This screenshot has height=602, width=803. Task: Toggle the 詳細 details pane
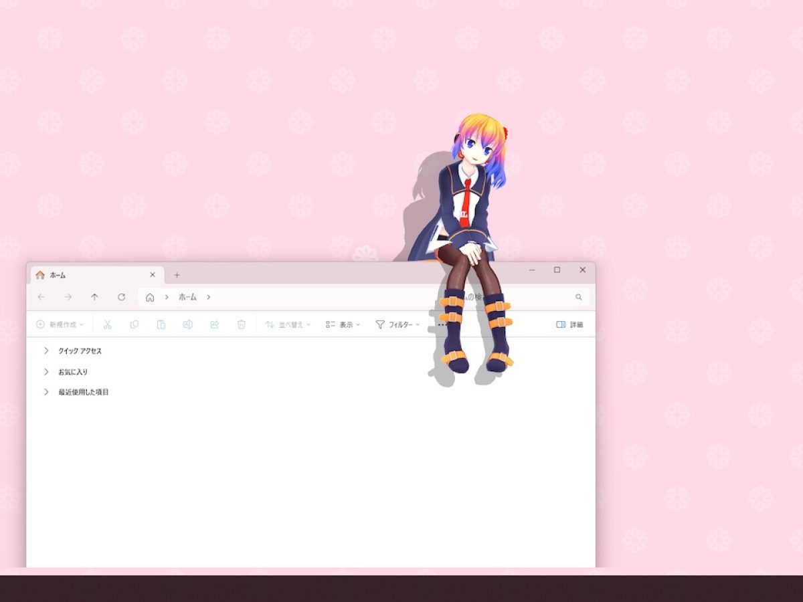click(569, 324)
